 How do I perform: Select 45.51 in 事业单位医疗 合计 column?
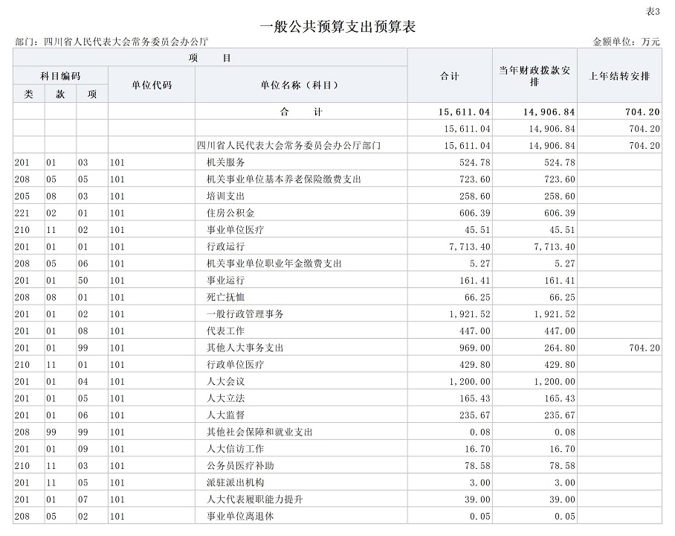[x=477, y=230]
